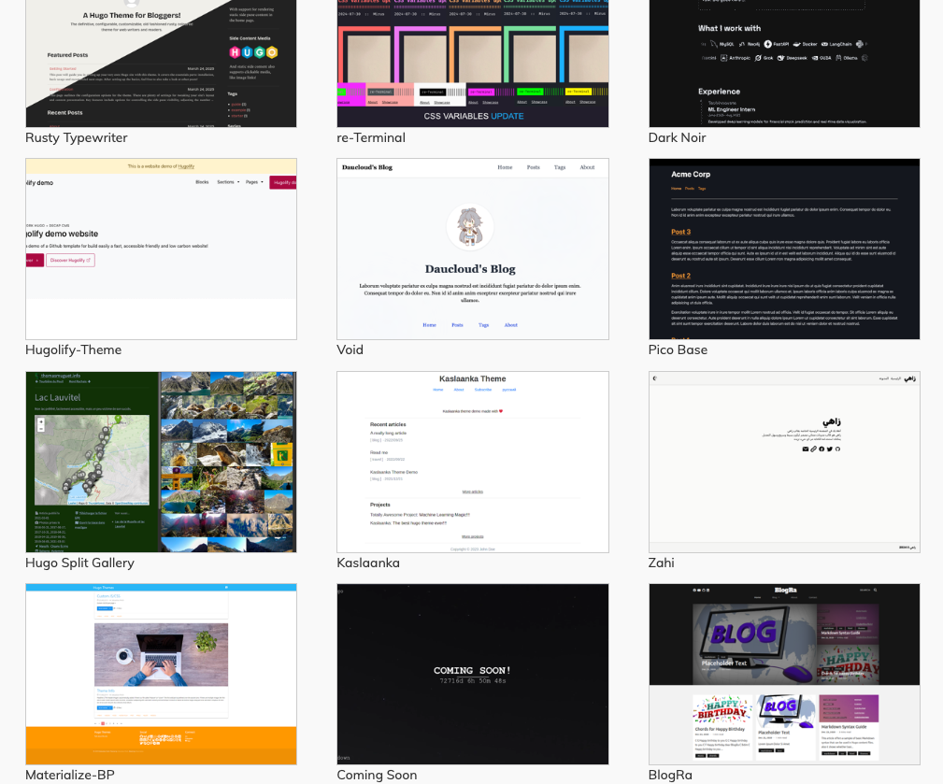Click the Void title link

[x=350, y=349]
